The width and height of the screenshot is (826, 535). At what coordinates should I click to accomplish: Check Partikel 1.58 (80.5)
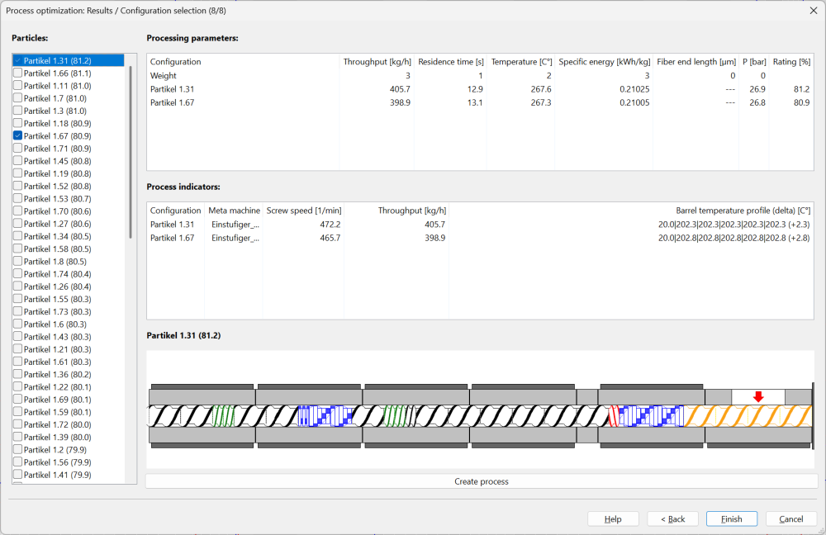click(x=18, y=249)
